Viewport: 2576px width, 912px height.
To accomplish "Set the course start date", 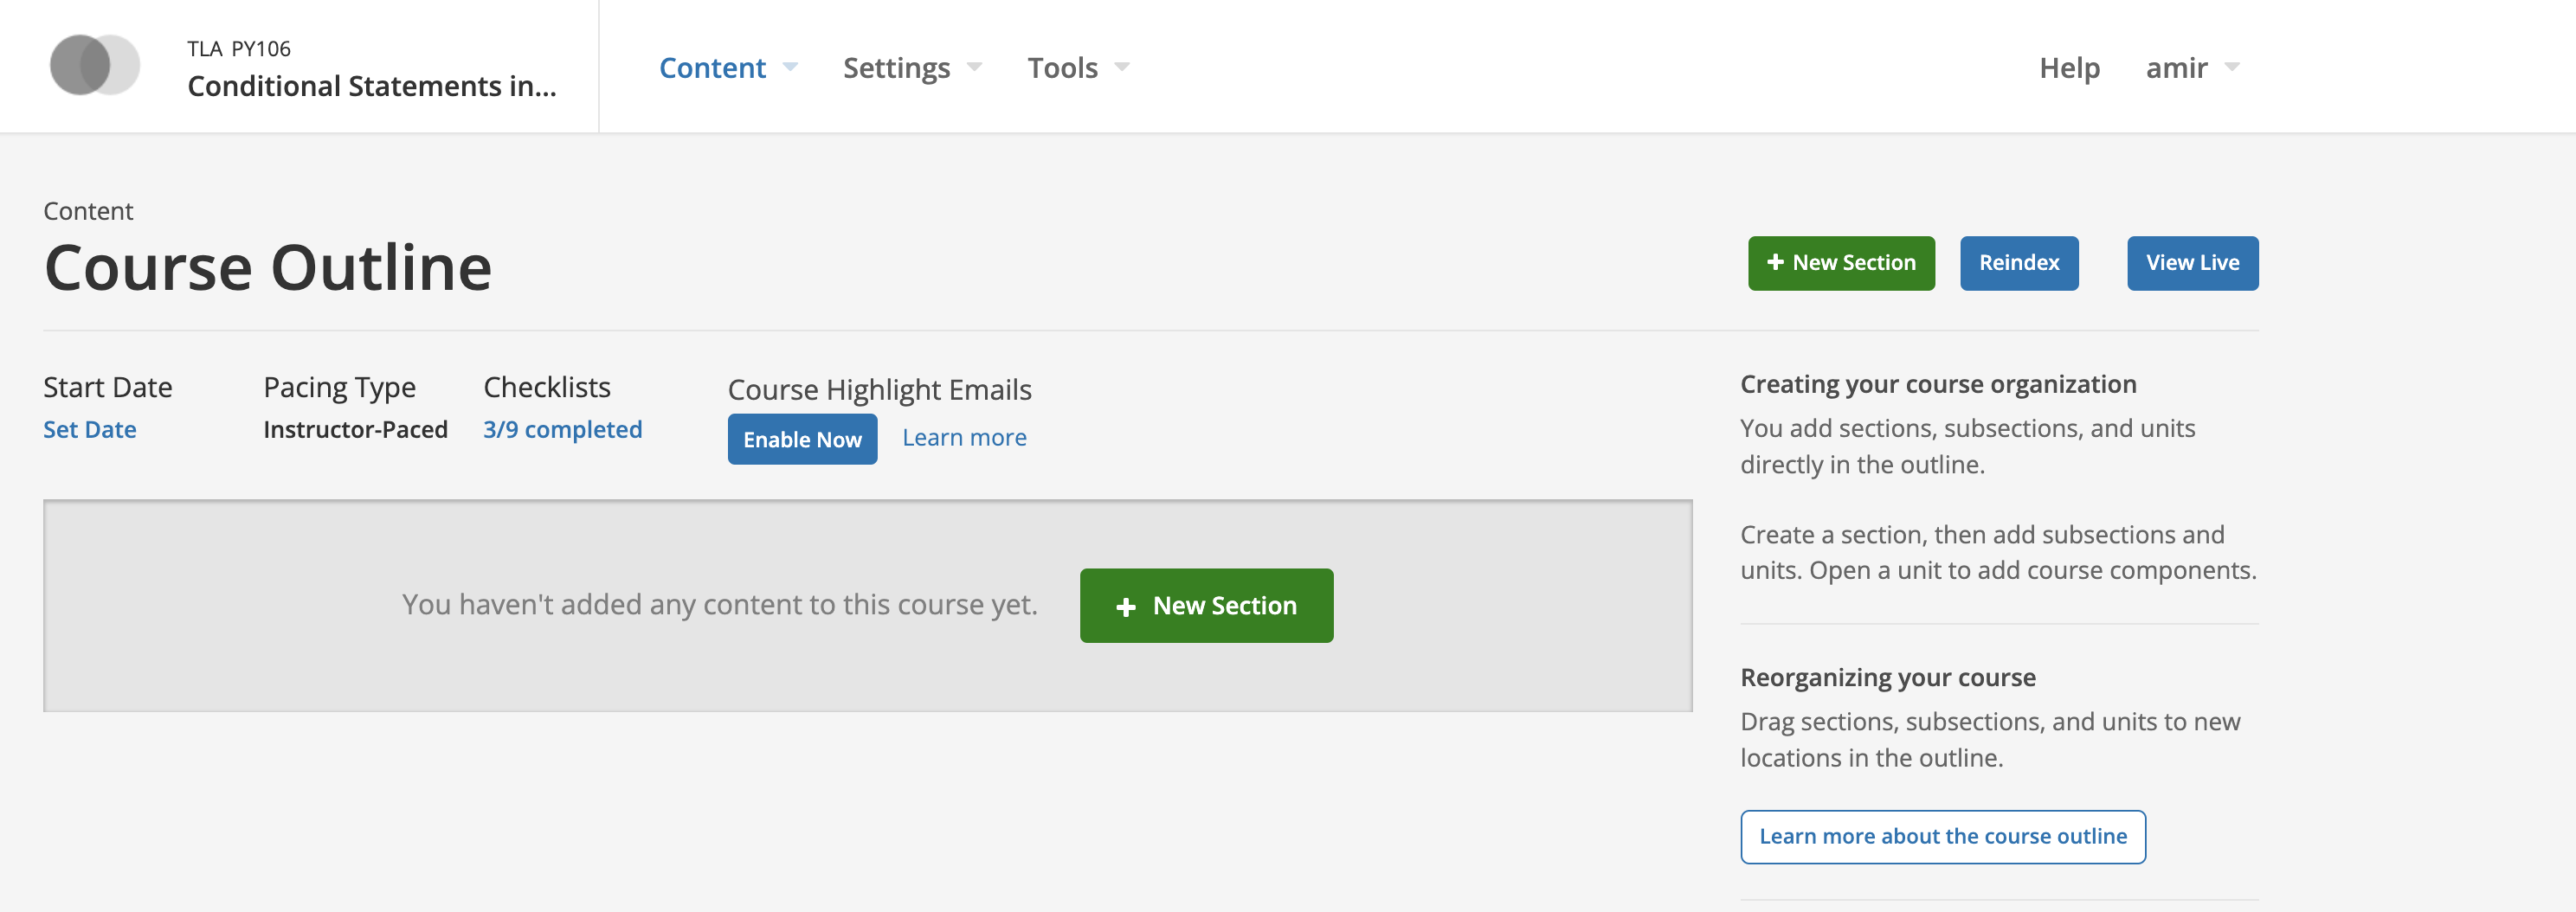I will pos(90,429).
